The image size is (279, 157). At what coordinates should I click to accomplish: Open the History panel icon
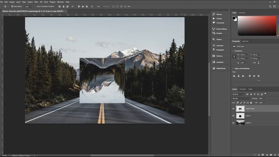point(214,14)
